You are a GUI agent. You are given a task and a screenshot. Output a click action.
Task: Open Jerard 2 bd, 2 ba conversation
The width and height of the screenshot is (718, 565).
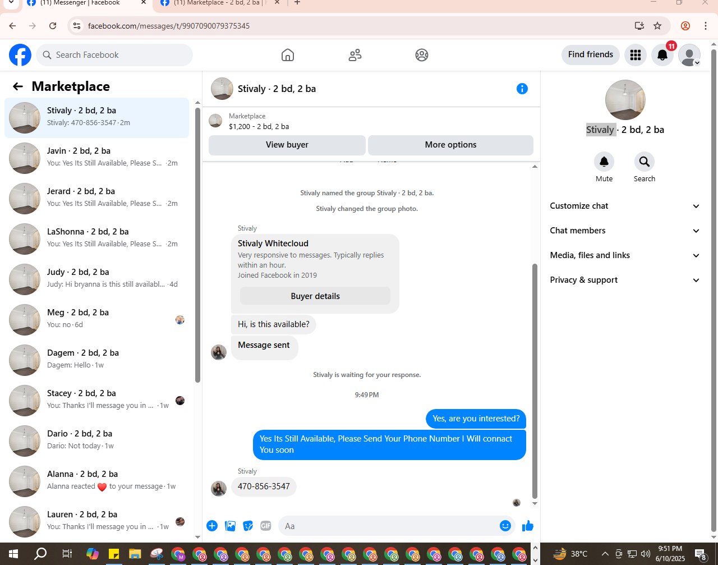(x=97, y=199)
